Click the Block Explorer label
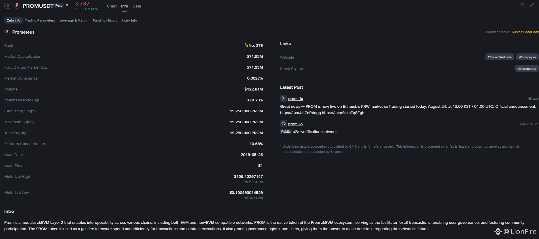Screen dimensions: 539x239 293,69
